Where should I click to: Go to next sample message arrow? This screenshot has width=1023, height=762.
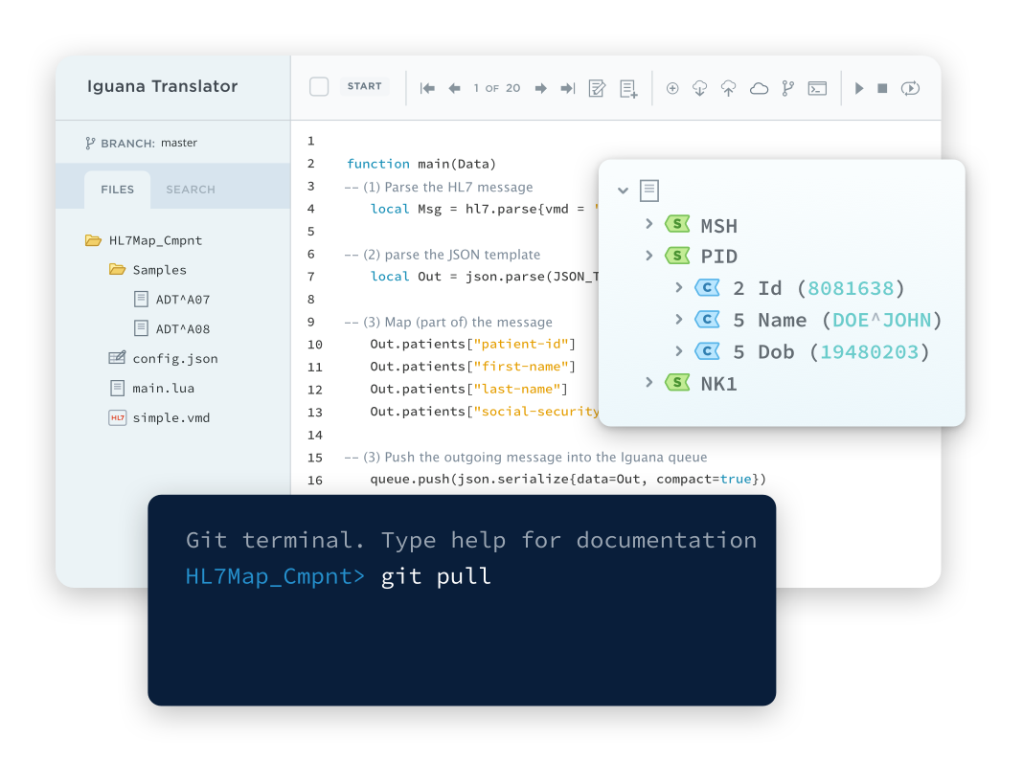[x=540, y=88]
